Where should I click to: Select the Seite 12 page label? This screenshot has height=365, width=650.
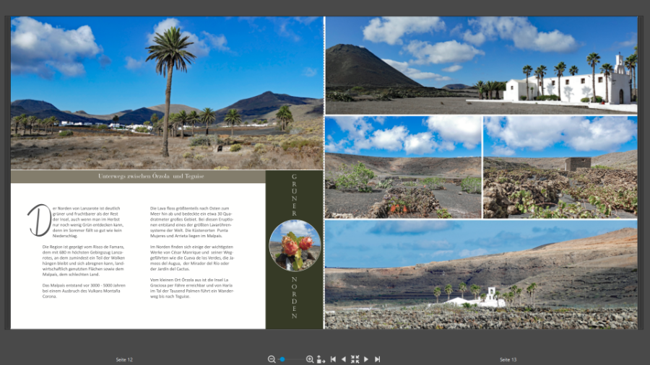(x=125, y=359)
